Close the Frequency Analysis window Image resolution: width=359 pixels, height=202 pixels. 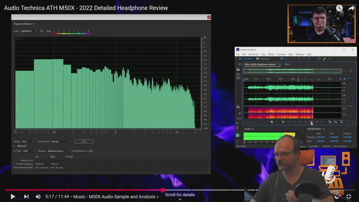pos(209,17)
